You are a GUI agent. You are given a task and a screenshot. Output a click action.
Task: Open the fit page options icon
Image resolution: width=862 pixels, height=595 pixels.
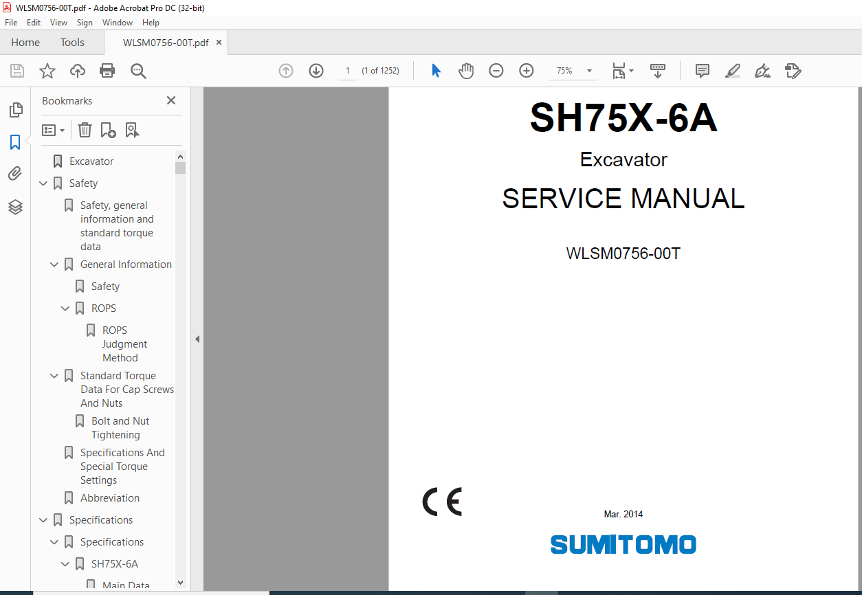click(623, 71)
